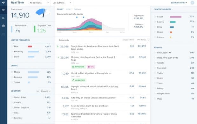197x124 pixels.
Task: Click the Facebook 45% badge
Action: pyautogui.click(x=91, y=67)
